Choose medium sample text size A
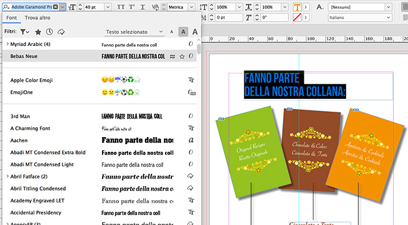408x225 pixels. 183,31
